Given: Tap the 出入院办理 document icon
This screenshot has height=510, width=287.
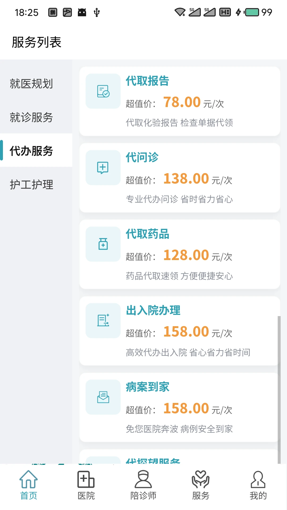Looking at the screenshot, I should (x=103, y=321).
